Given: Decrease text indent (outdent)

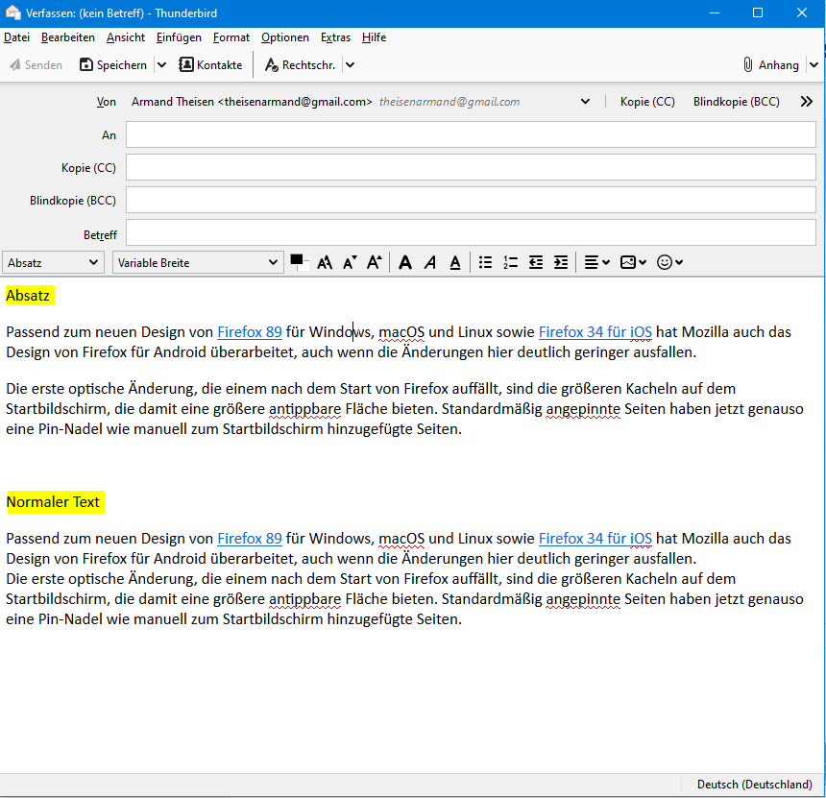Looking at the screenshot, I should pyautogui.click(x=536, y=262).
